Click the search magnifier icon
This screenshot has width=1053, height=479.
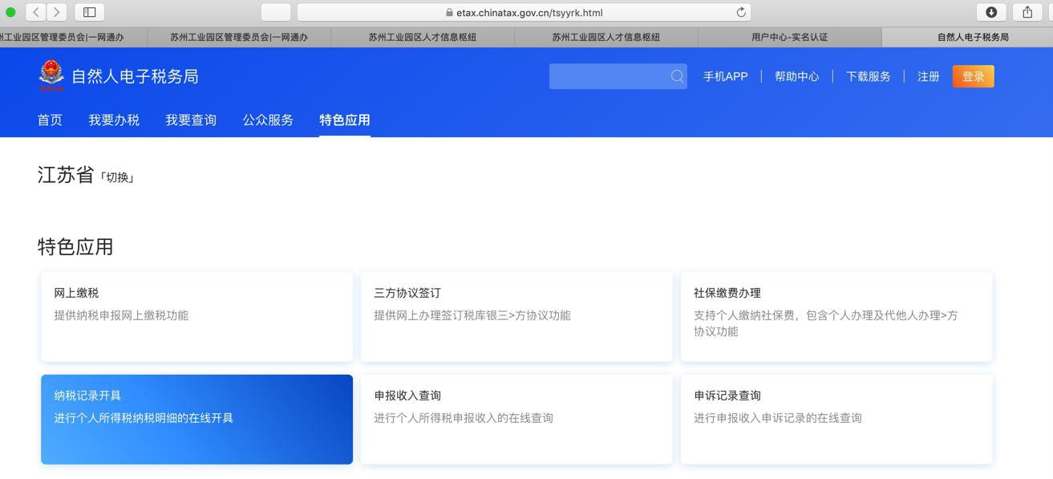click(x=678, y=76)
